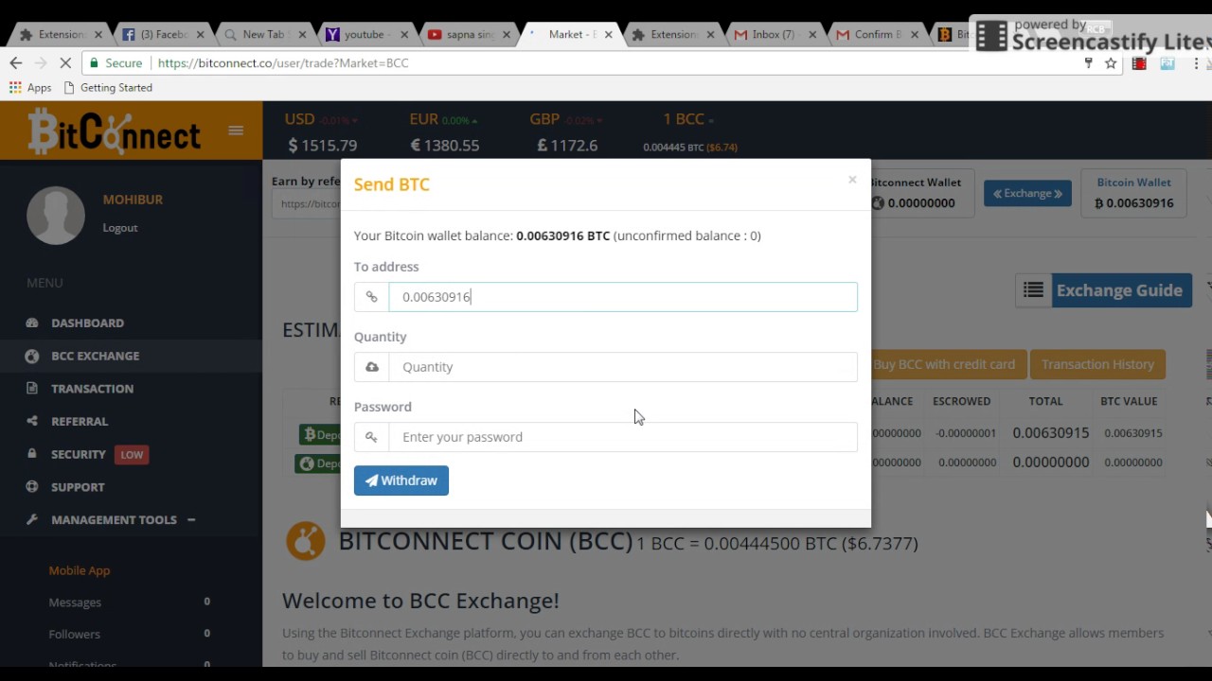The image size is (1212, 681).
Task: Click the Transaction document icon
Action: click(32, 389)
